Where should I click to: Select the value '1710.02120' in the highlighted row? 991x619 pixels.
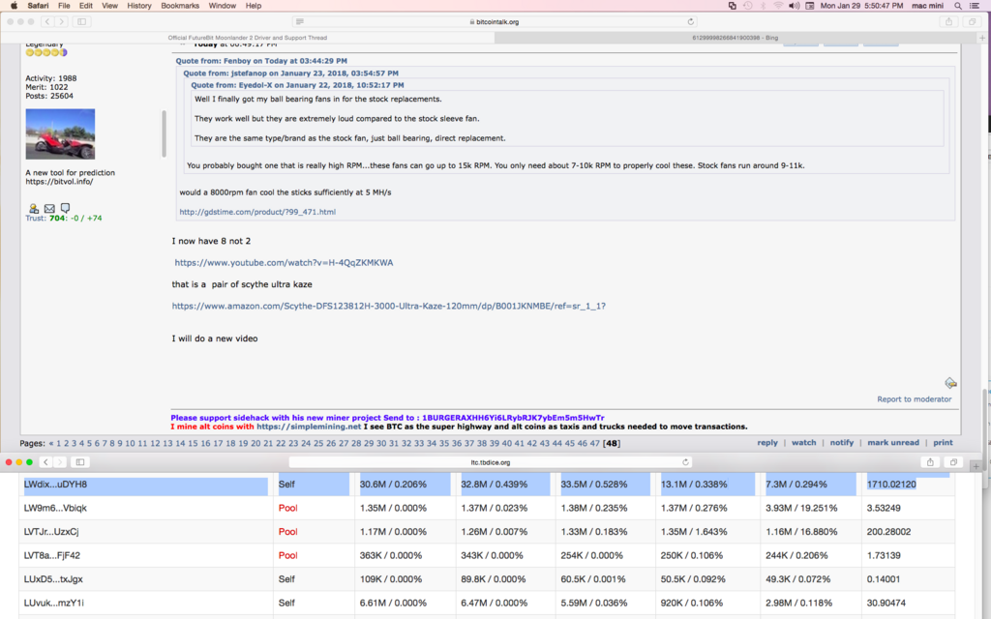coord(891,485)
